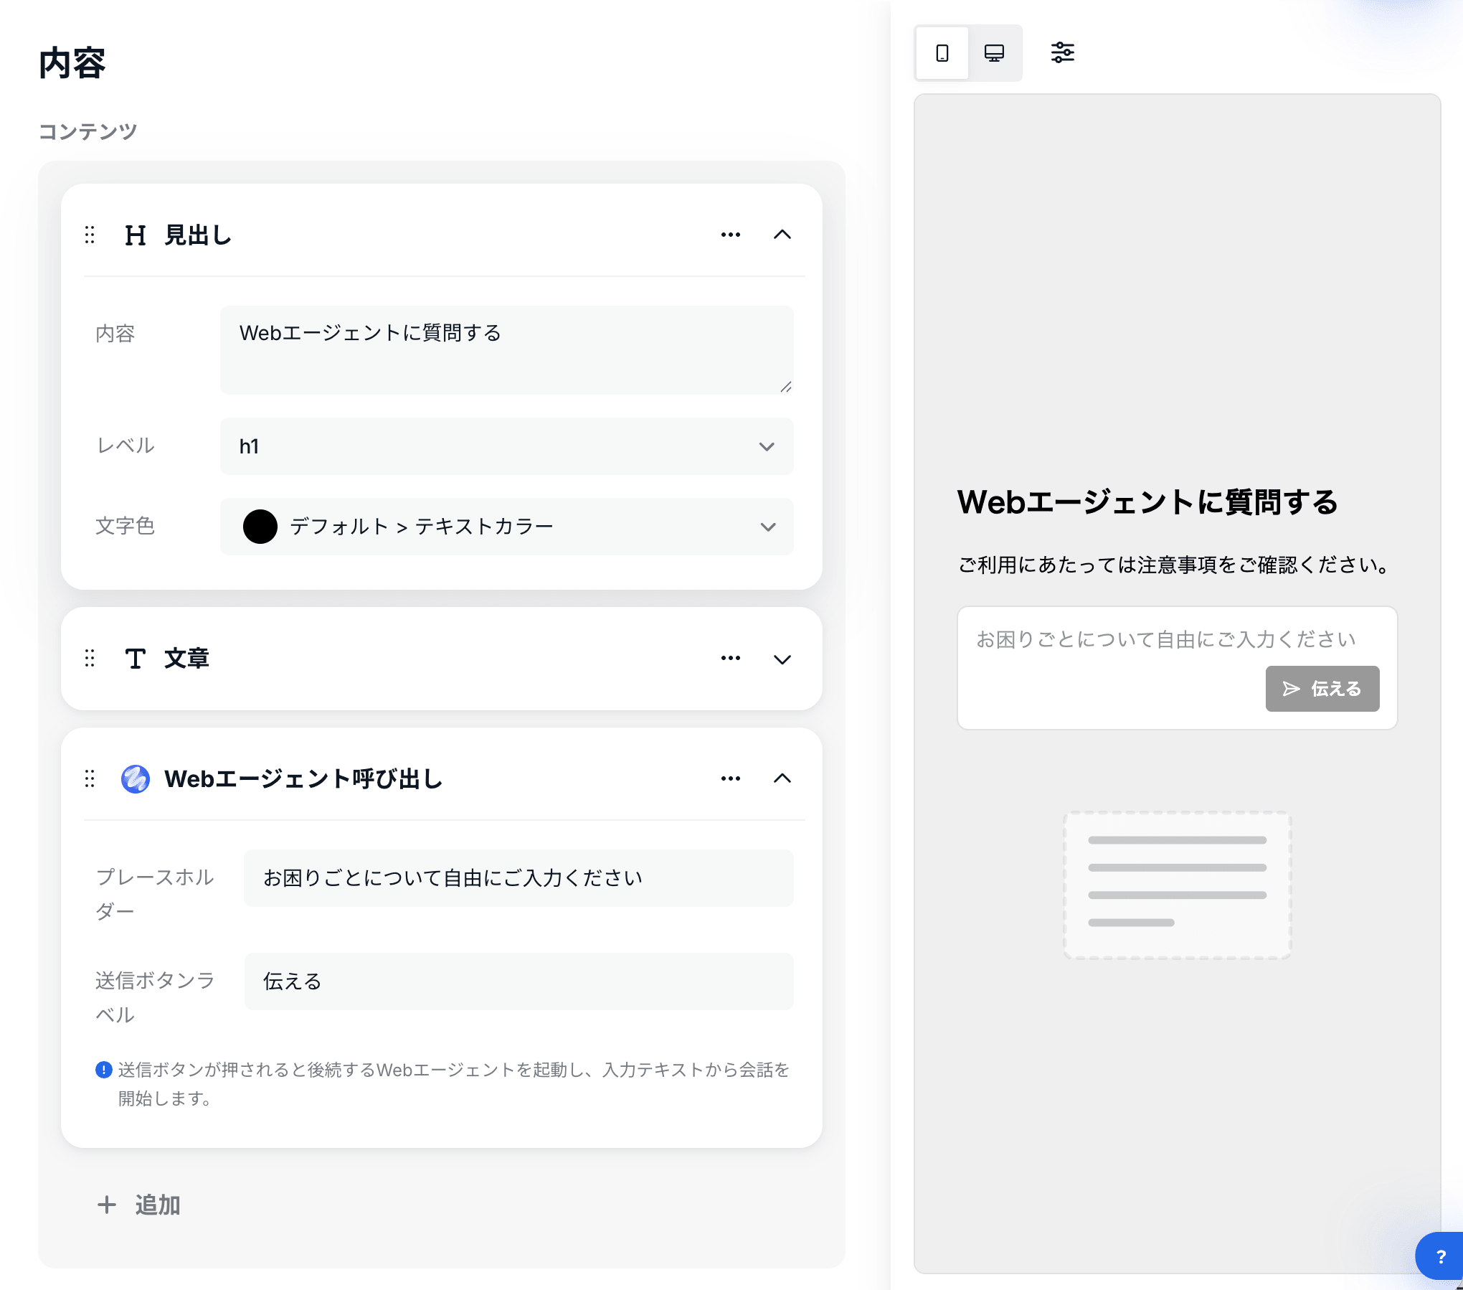The height and width of the screenshot is (1290, 1463).
Task: Click the 送信ボタンラベル input field
Action: pyautogui.click(x=518, y=981)
